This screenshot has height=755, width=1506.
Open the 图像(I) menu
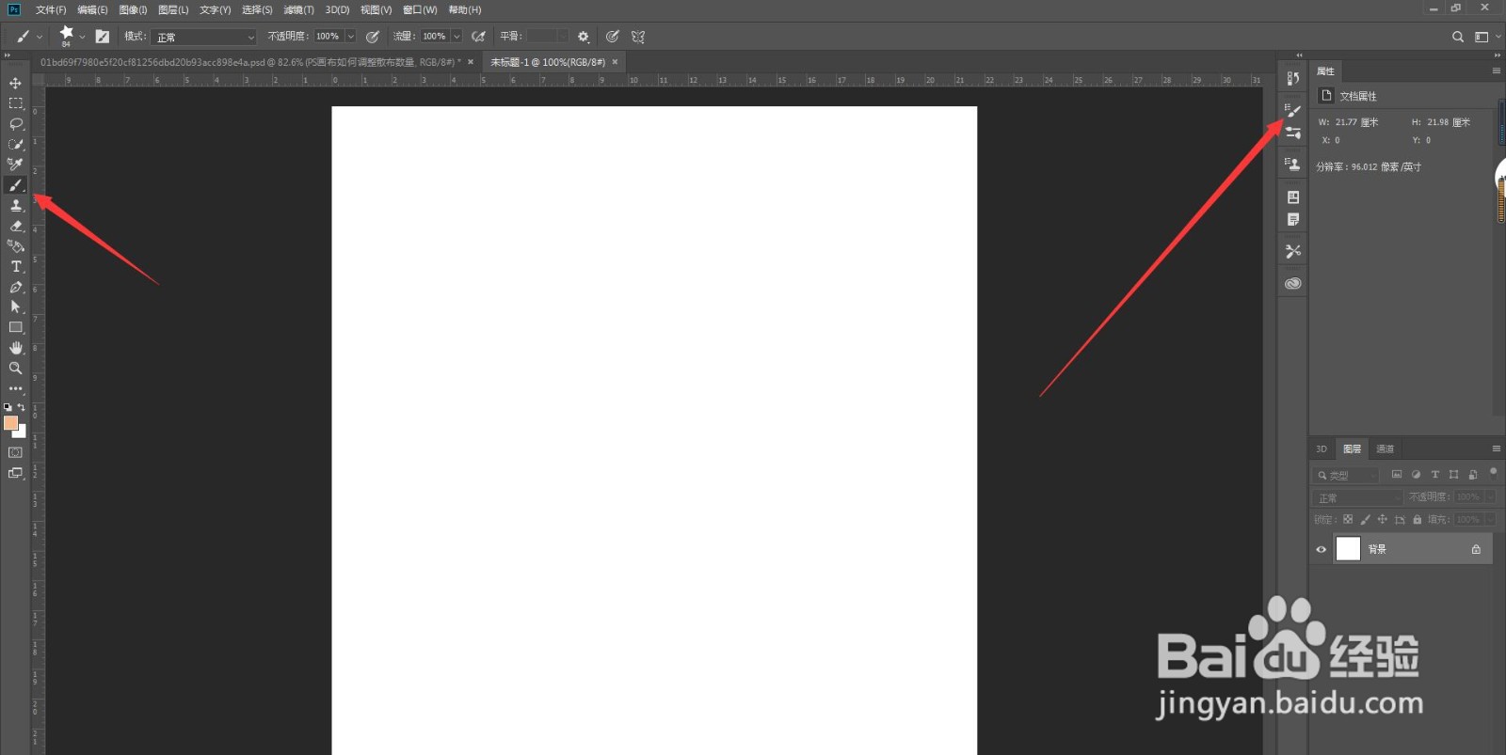pyautogui.click(x=133, y=9)
